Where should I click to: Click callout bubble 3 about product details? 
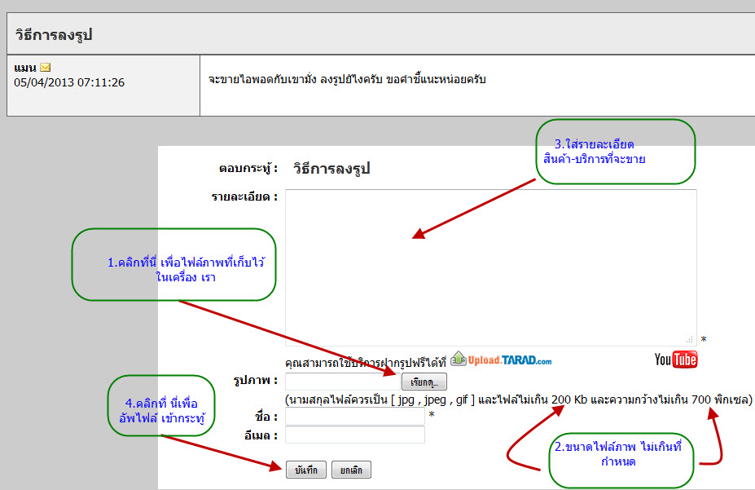click(x=615, y=152)
